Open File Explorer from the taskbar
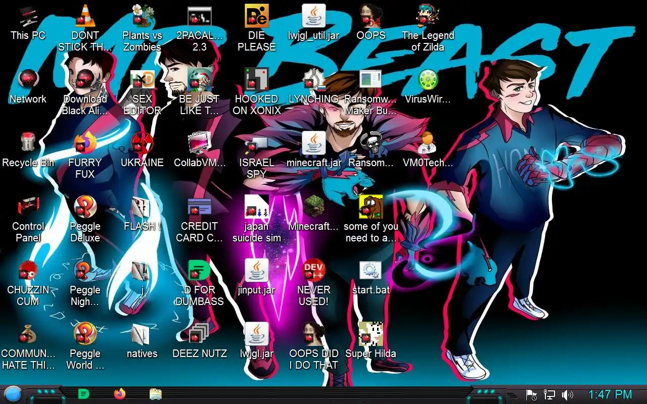The image size is (647, 404). point(156,394)
